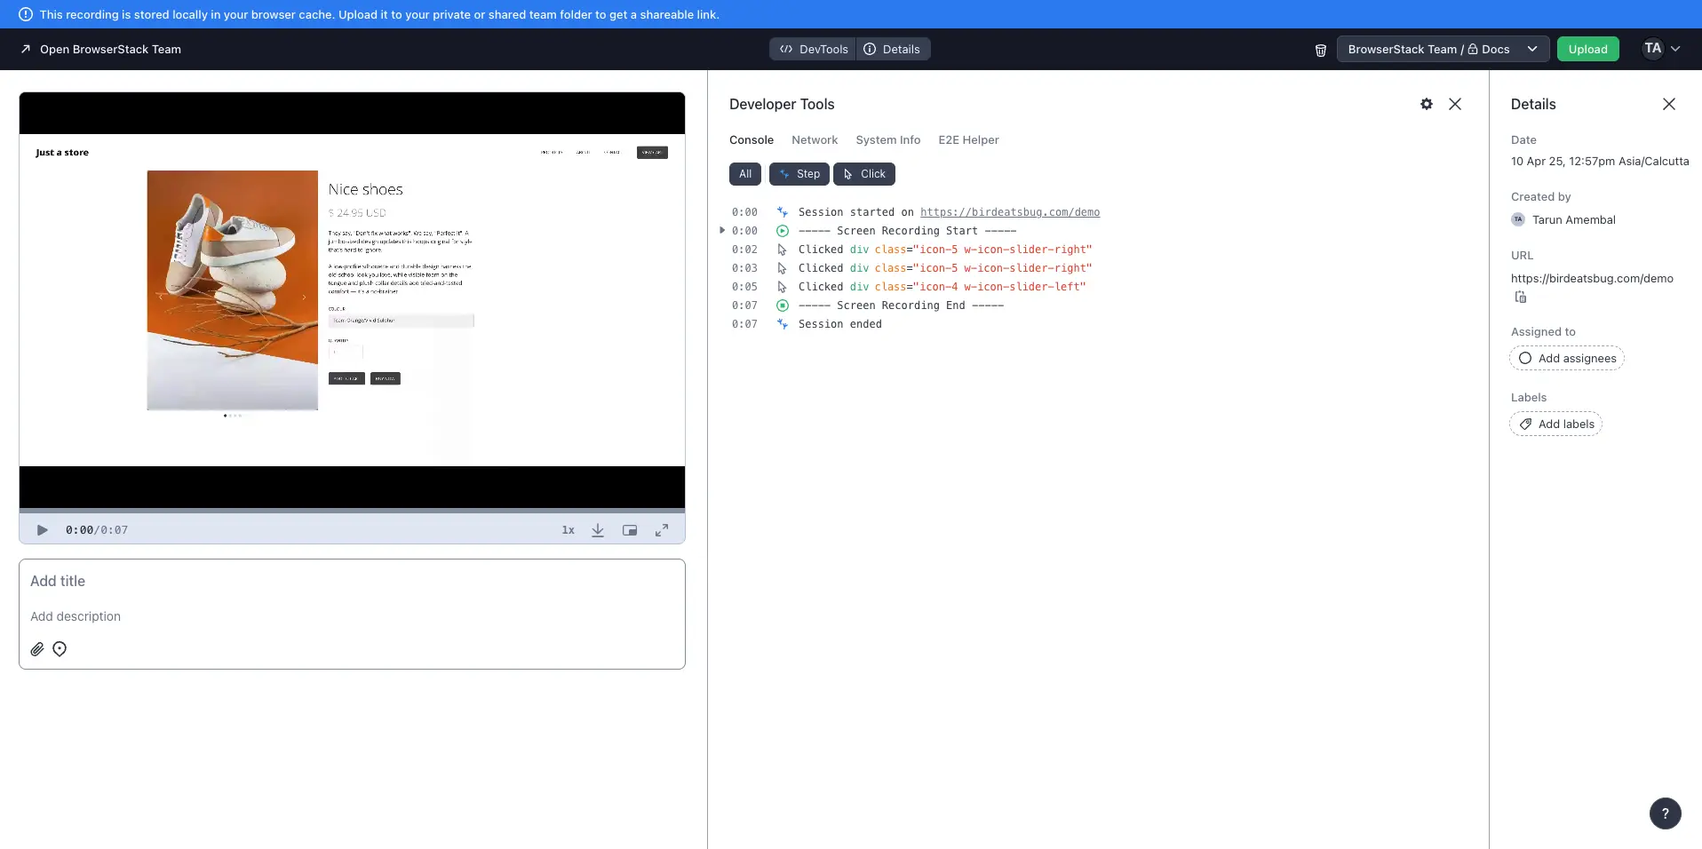Delete recording via trash icon

point(1320,50)
